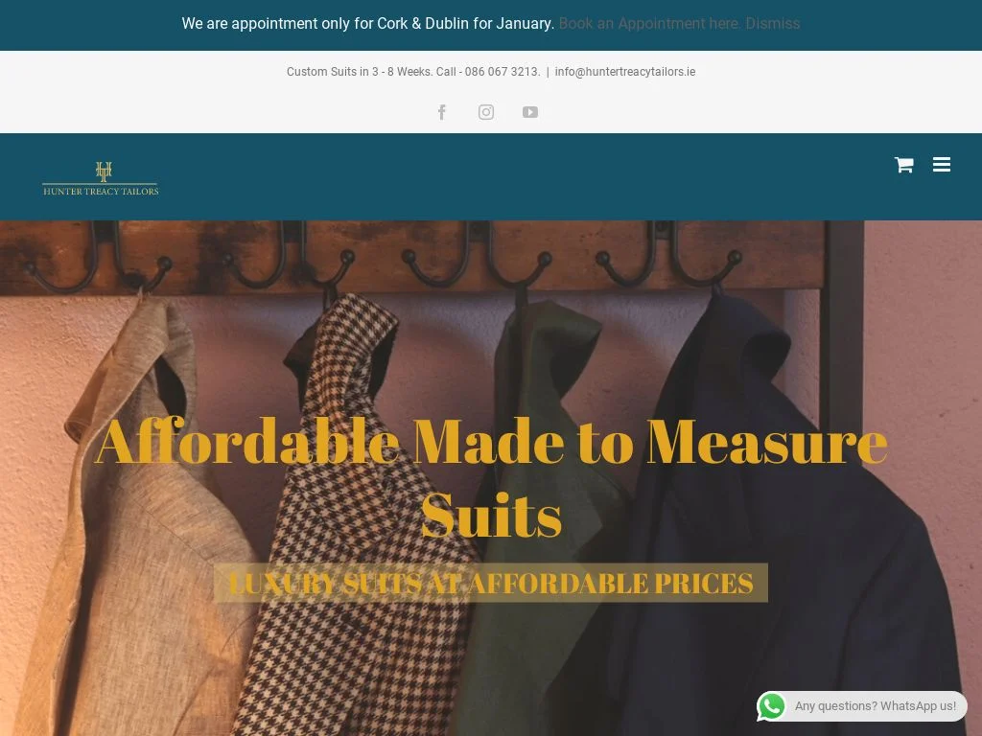Click the 'Luxury Suits at Affordable Prices' banner
Image resolution: width=982 pixels, height=736 pixels.
490,583
